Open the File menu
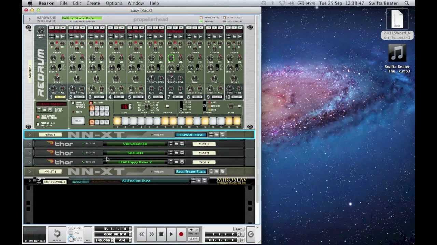The image size is (437, 245). [x=64, y=3]
